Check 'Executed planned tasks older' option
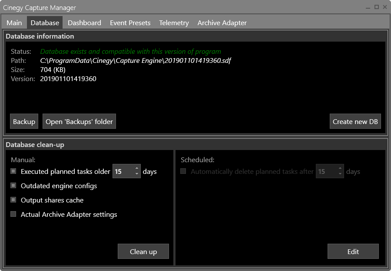 click(x=13, y=171)
